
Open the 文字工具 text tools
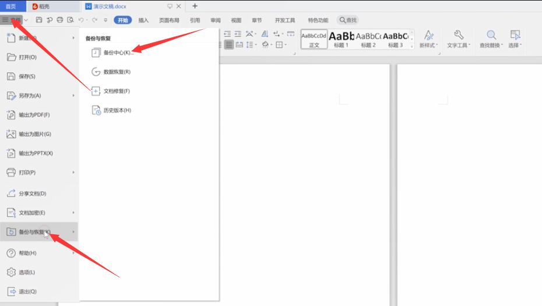(458, 38)
